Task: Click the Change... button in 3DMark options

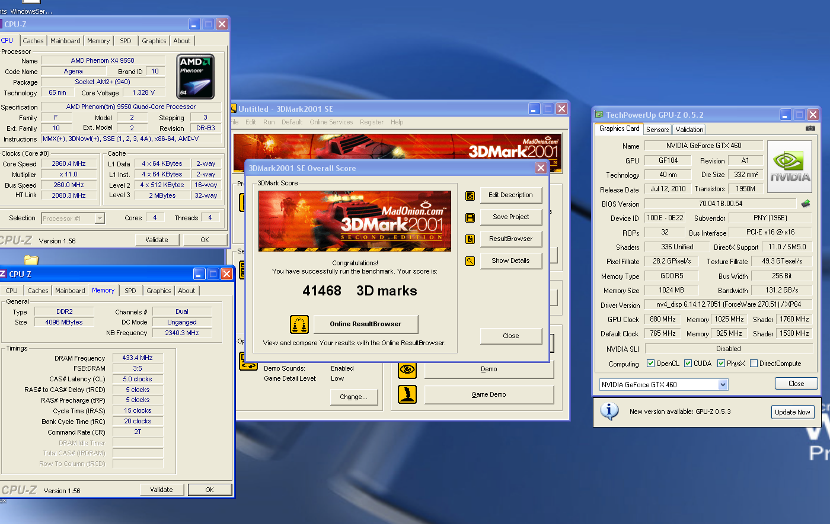Action: coord(353,397)
